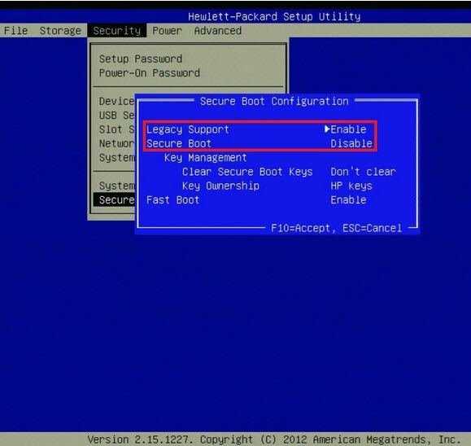
Task: Click the Secure Boot Configuration title
Action: 274,101
